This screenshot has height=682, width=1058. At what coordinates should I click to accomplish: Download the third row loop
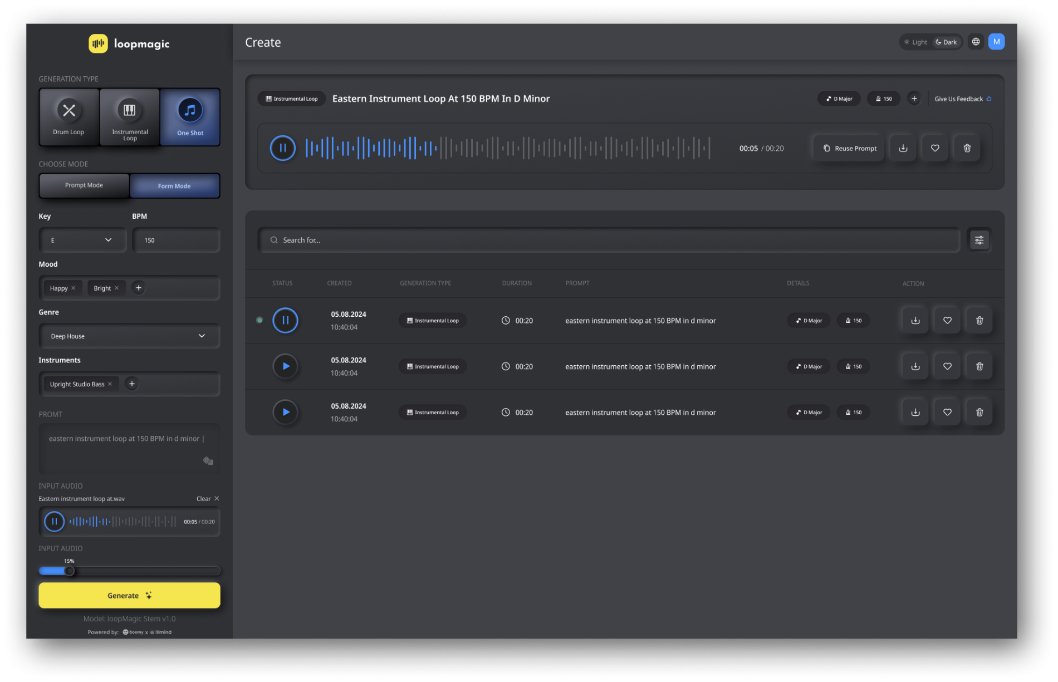click(x=915, y=412)
